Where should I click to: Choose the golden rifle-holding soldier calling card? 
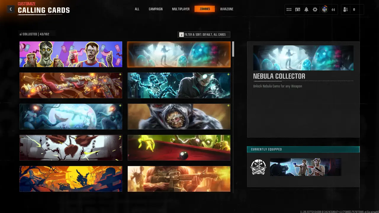point(179,179)
